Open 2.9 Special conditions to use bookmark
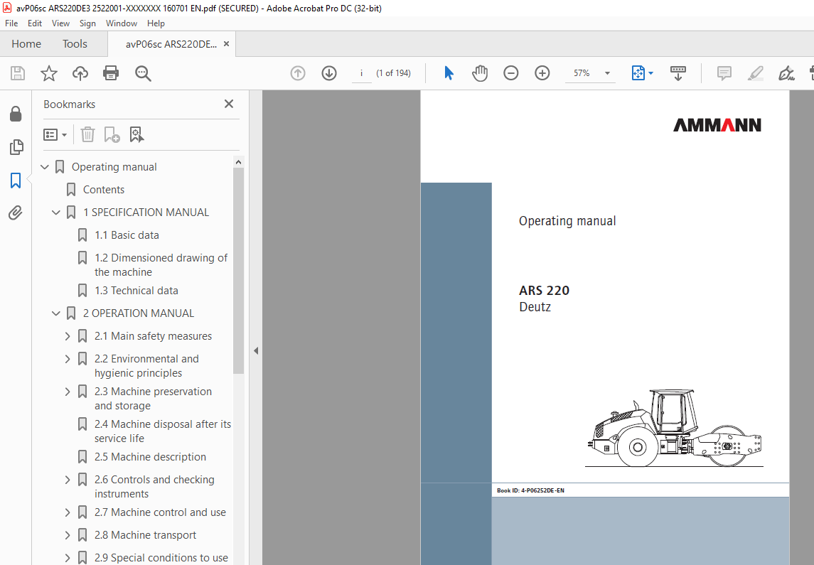The height and width of the screenshot is (565, 814). click(x=161, y=558)
